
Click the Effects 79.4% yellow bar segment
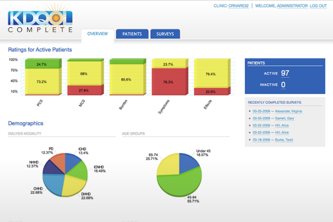(x=211, y=74)
